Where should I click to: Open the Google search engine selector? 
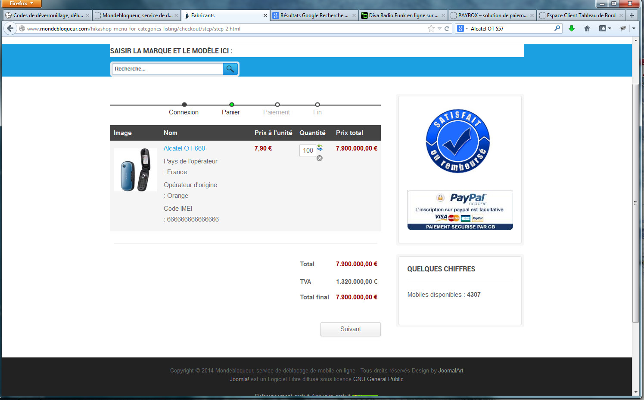click(463, 28)
